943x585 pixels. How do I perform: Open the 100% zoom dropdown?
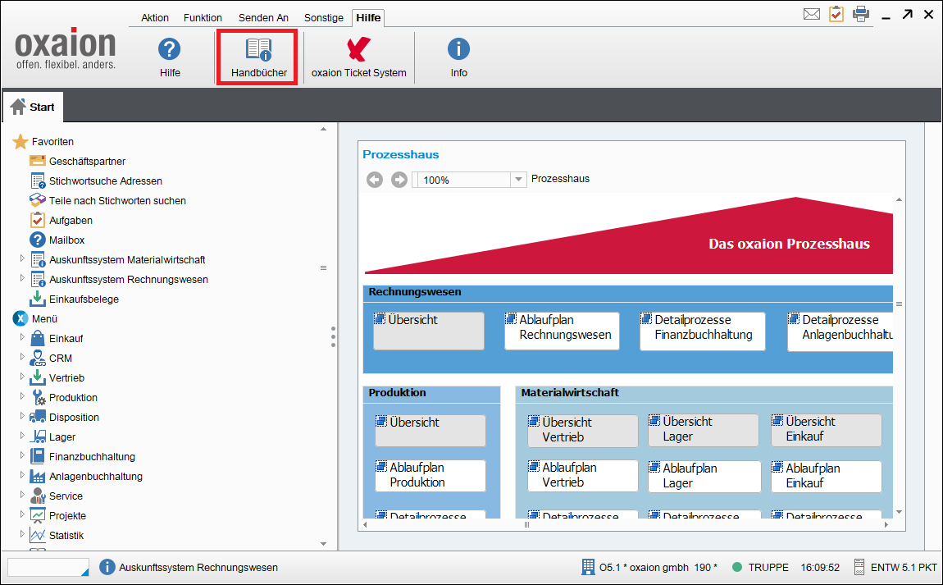click(517, 180)
